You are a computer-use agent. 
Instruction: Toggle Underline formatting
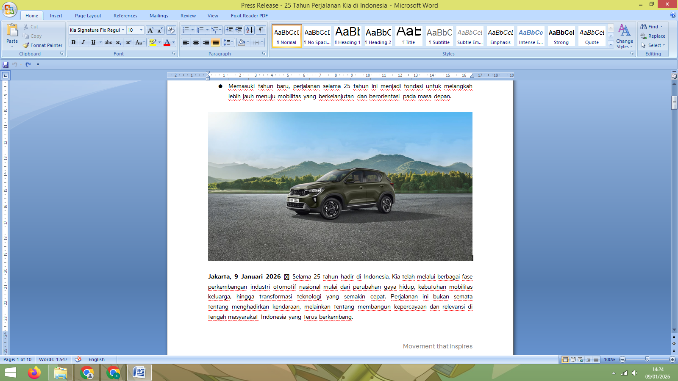(x=93, y=42)
